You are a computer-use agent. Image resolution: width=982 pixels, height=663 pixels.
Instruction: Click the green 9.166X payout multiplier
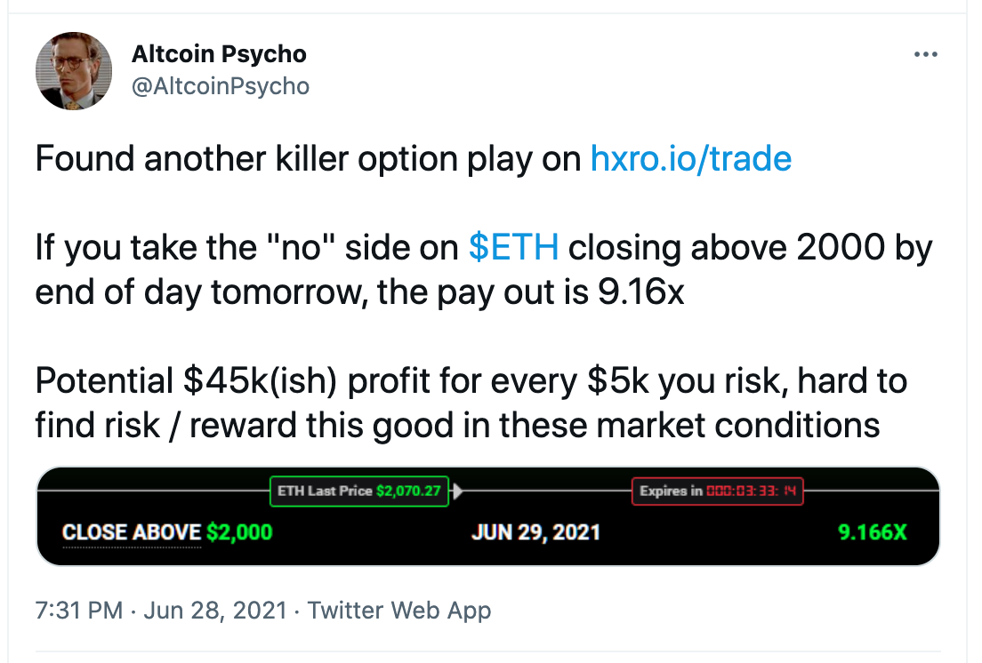873,532
